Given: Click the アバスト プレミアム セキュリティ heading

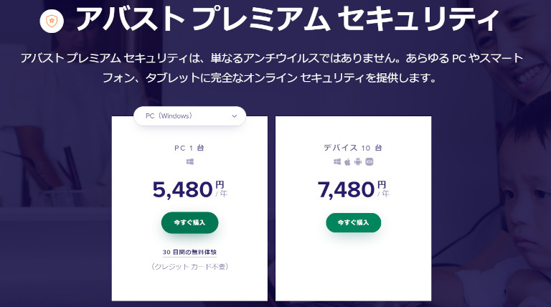Looking at the screenshot, I should pos(287,19).
